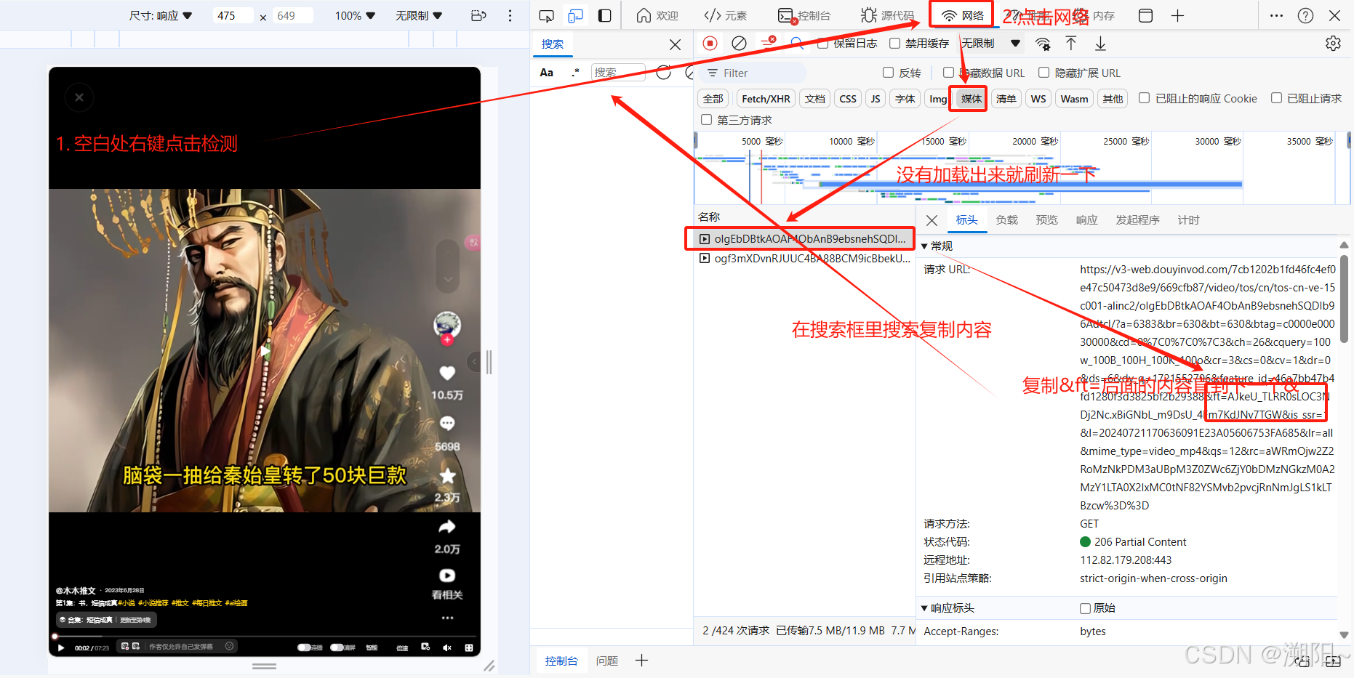The width and height of the screenshot is (1354, 678).
Task: Stop recording network log button
Action: click(x=710, y=44)
